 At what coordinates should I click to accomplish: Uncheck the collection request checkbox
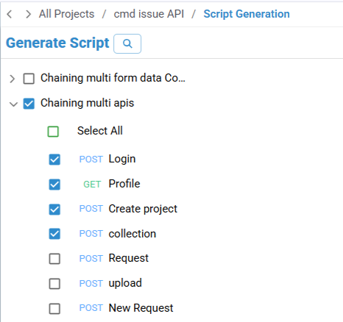tap(54, 234)
